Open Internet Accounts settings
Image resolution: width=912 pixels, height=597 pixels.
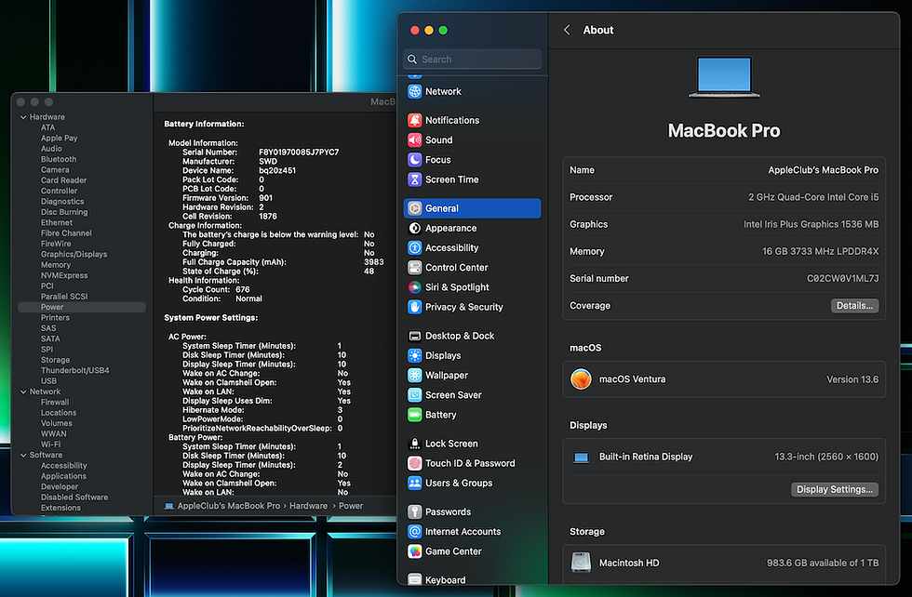472,532
